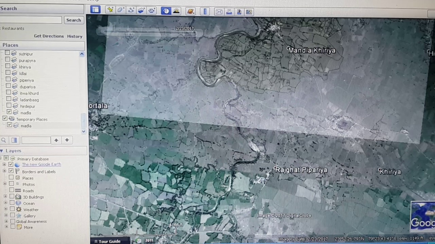
Task: Select the ladanbaag overlay item
Action: (x=29, y=100)
